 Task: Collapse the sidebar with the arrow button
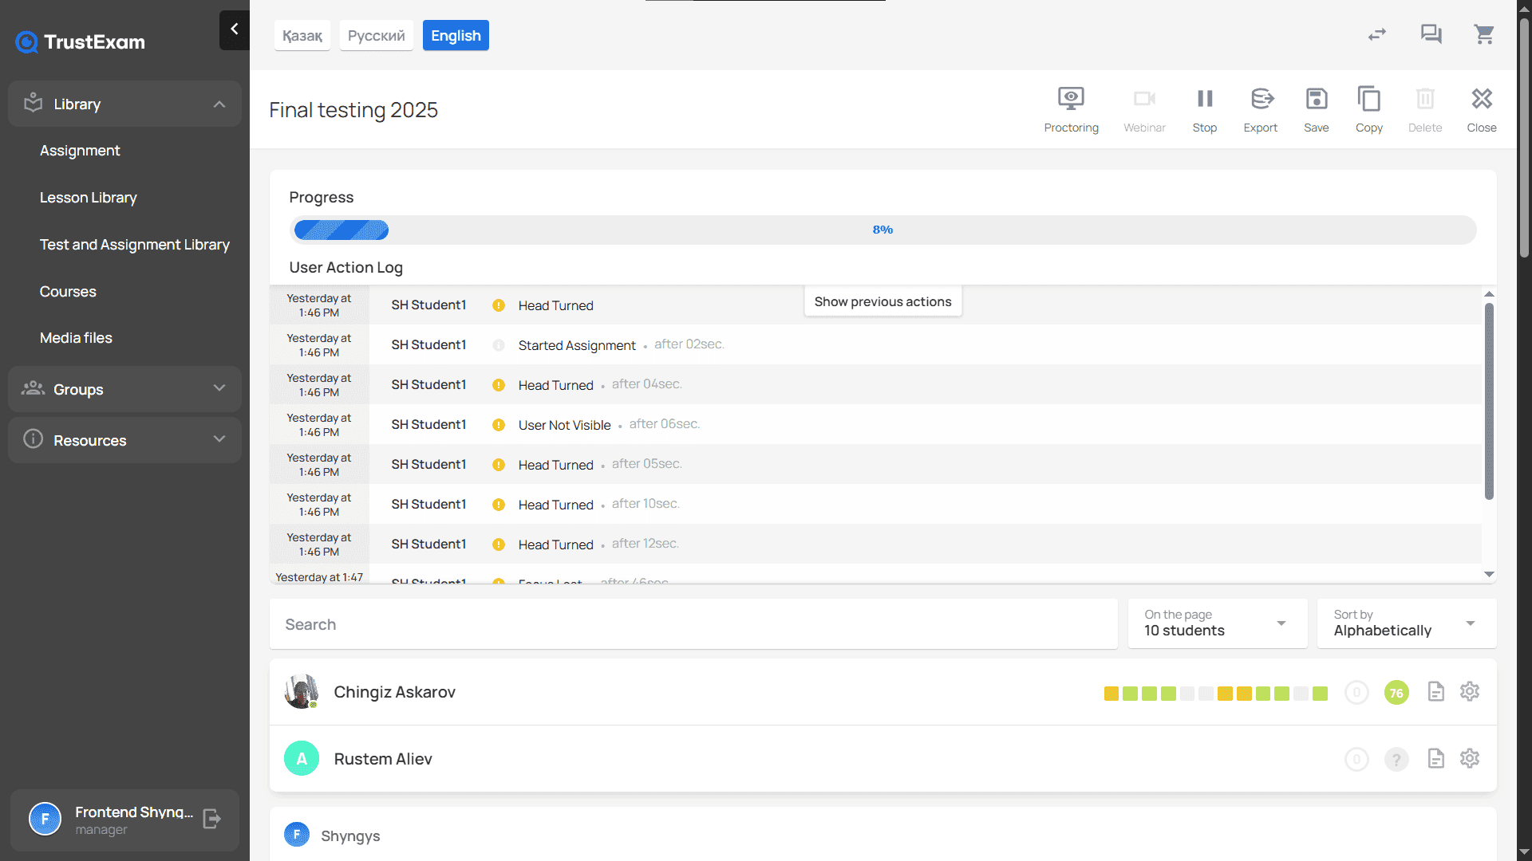(235, 29)
